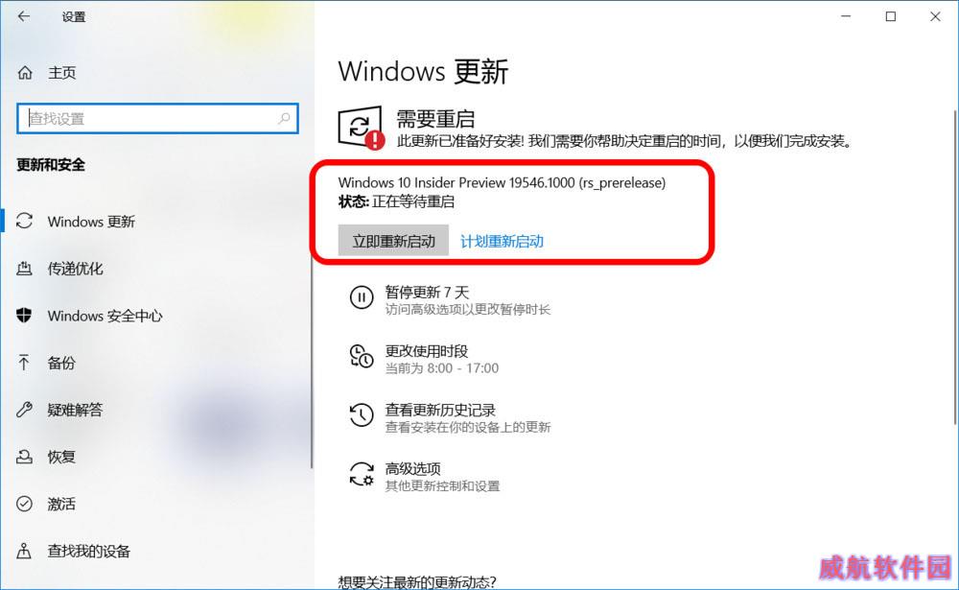Select the 激活 checkmark circle icon
Image resolution: width=959 pixels, height=590 pixels.
[x=25, y=504]
